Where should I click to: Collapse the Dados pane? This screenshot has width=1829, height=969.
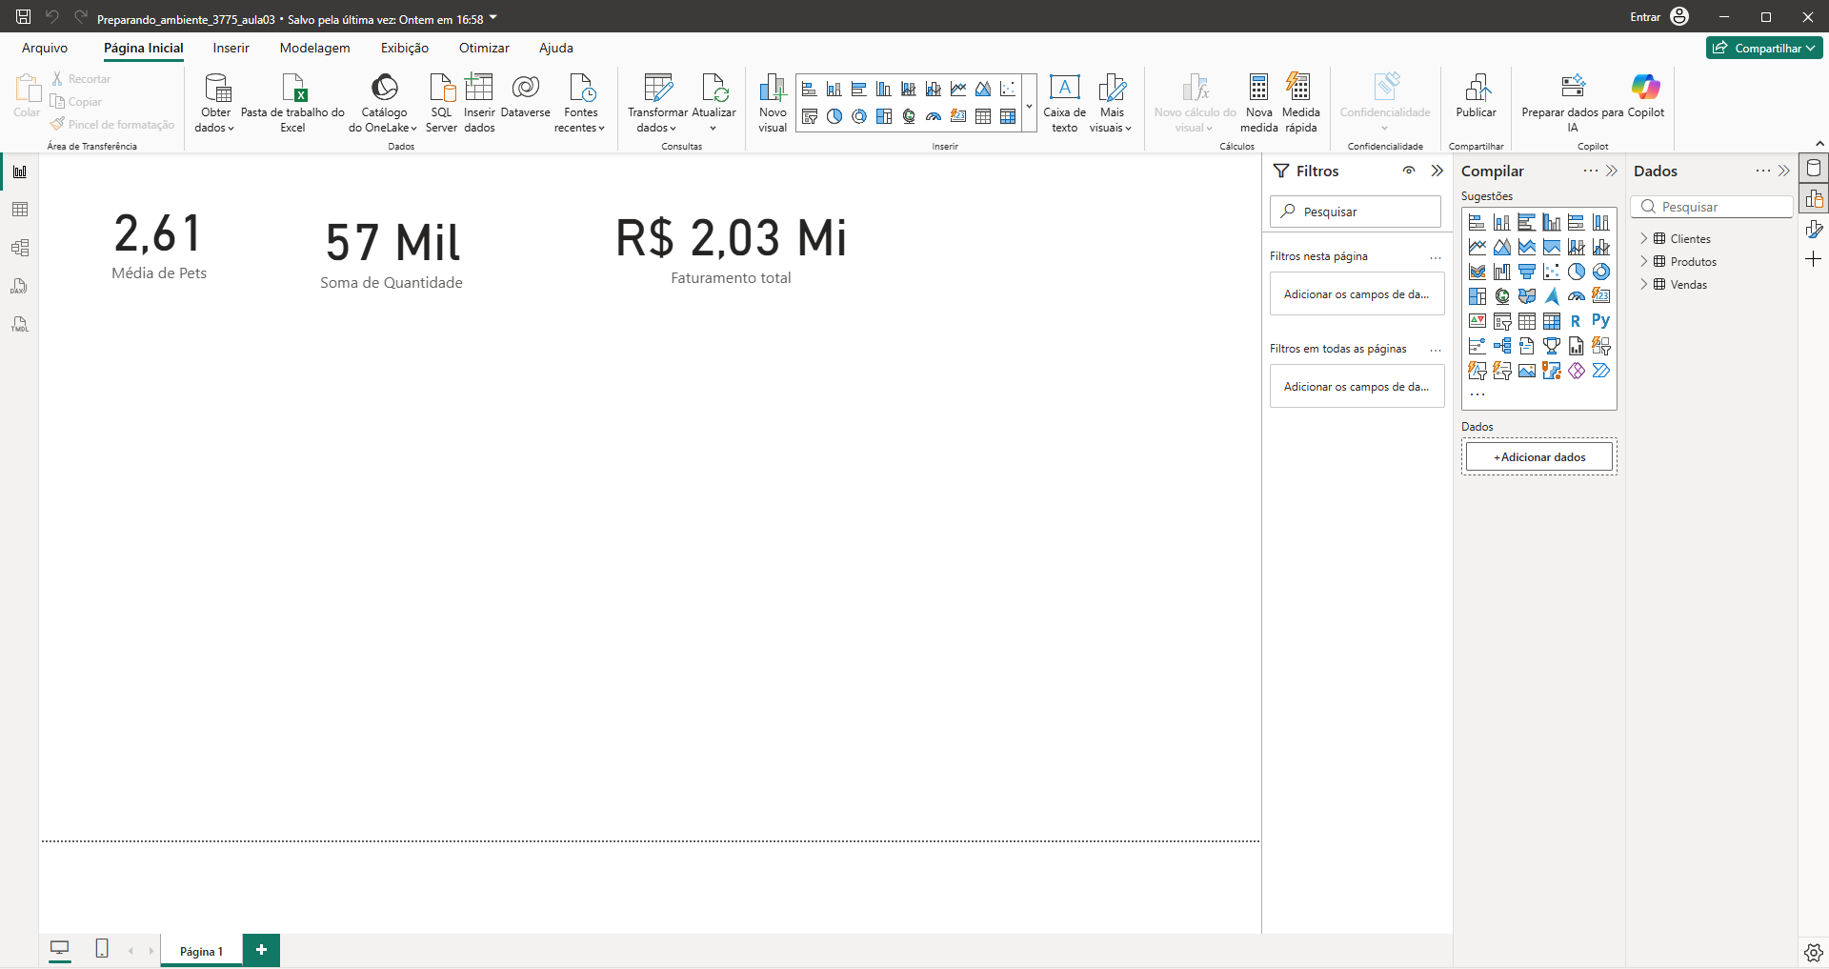[x=1783, y=171]
